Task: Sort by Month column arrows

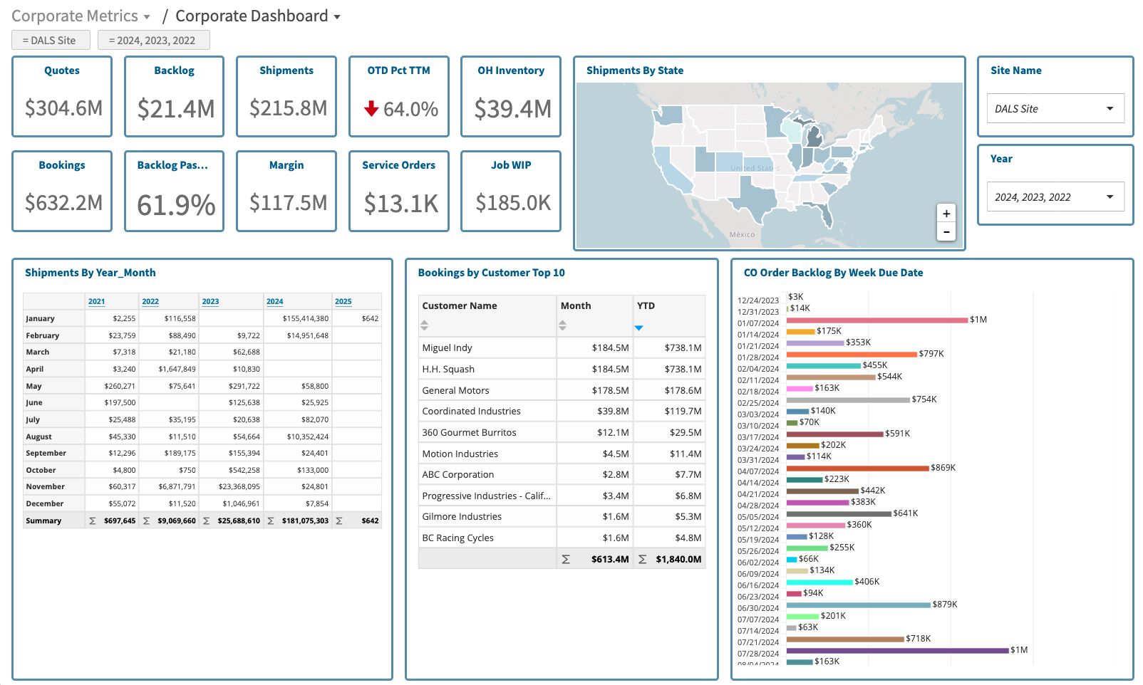Action: pos(562,325)
